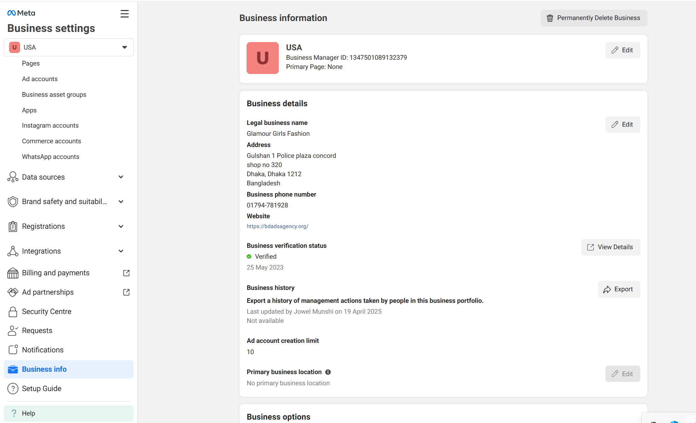Expand the Registrations chevron

coord(121,226)
